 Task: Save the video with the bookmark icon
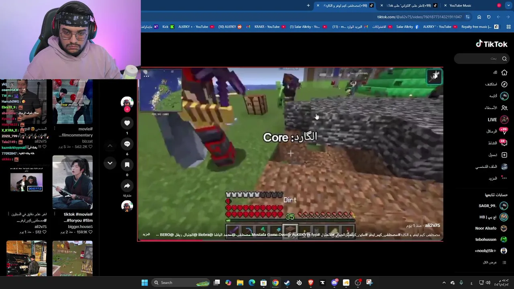127,165
